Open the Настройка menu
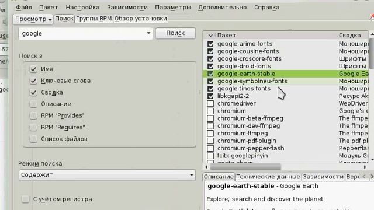This screenshot has height=210, width=374. (82, 8)
